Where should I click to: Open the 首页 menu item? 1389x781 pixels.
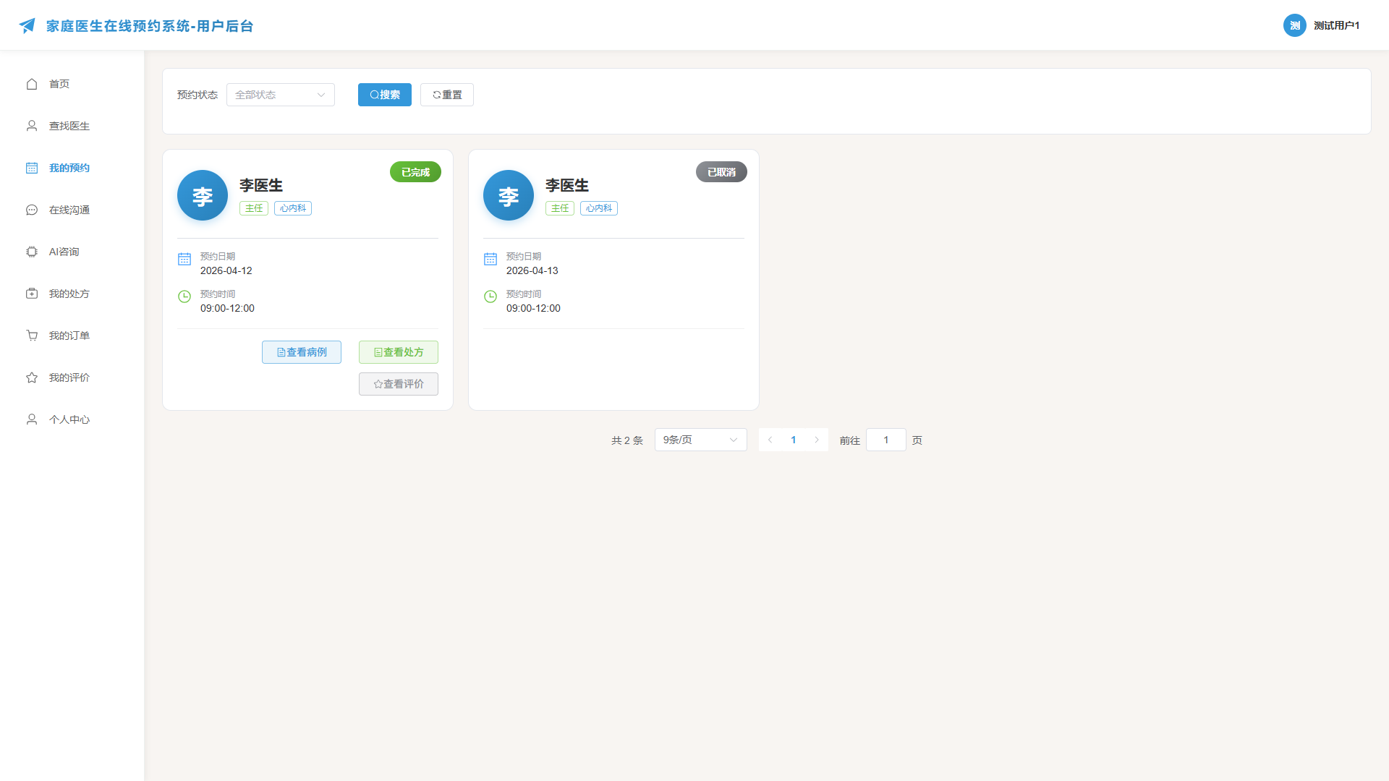point(72,84)
